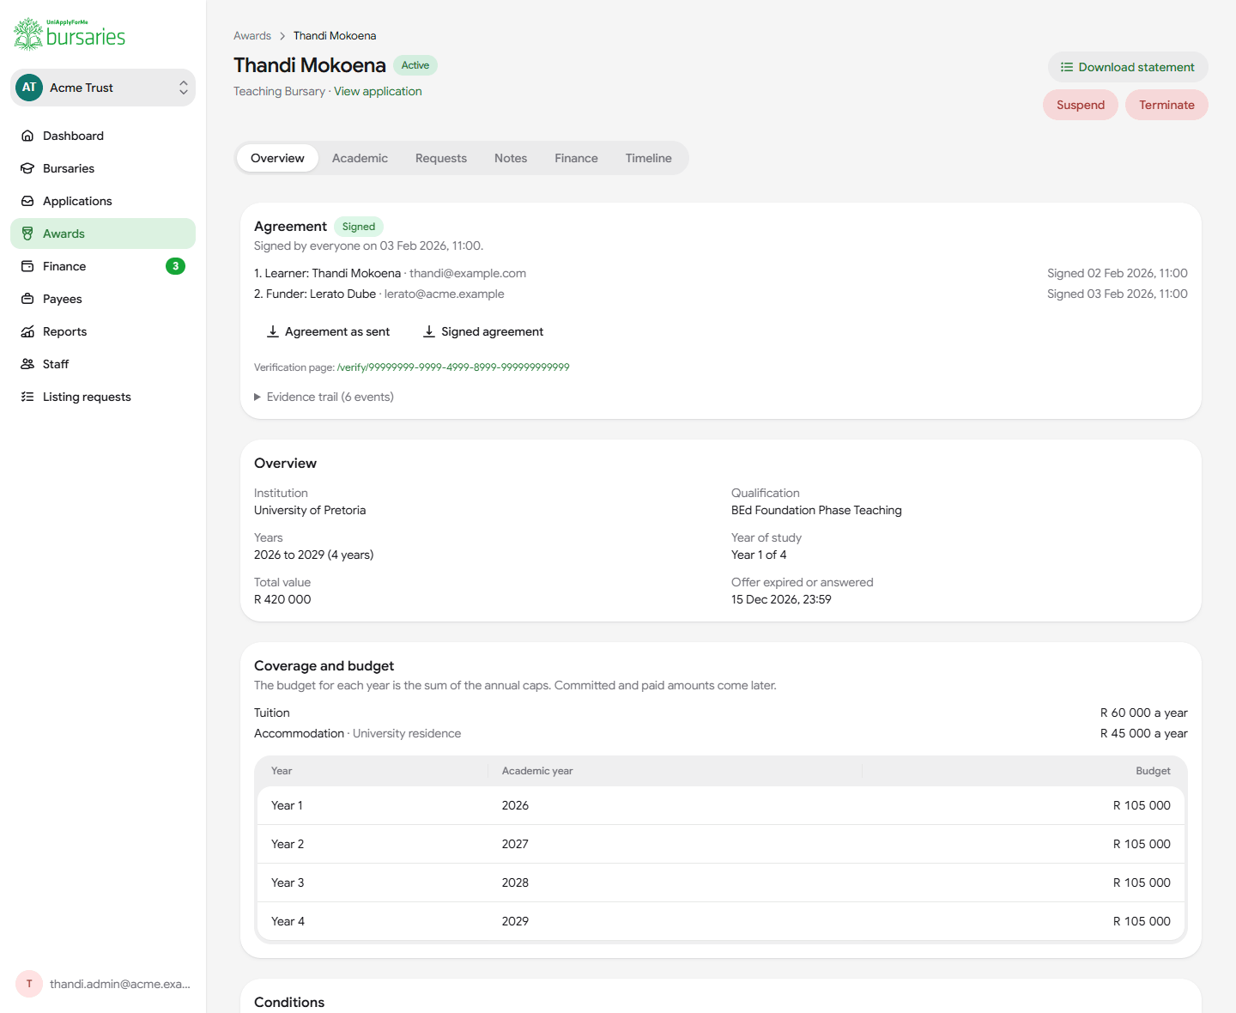Open the Acme Trust organisation switcher
The height and width of the screenshot is (1013, 1236).
click(103, 88)
